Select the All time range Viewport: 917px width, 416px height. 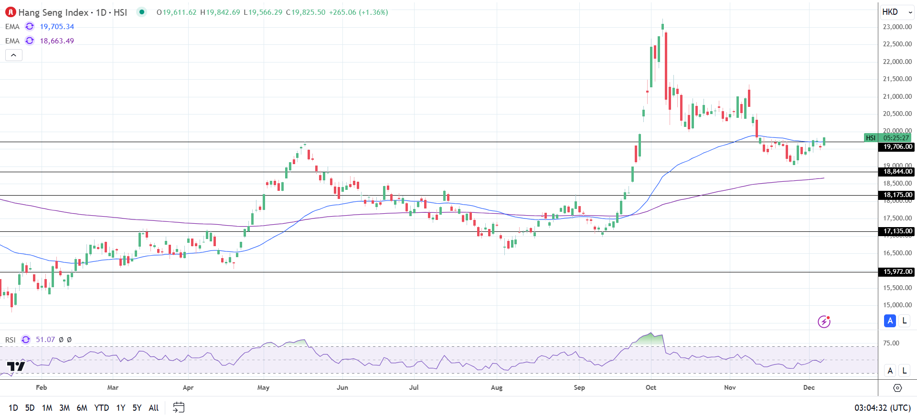click(x=154, y=408)
